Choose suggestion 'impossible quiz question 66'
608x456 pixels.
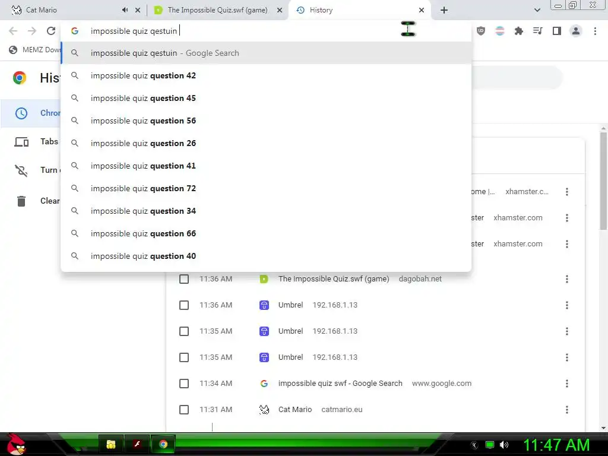tap(266, 233)
